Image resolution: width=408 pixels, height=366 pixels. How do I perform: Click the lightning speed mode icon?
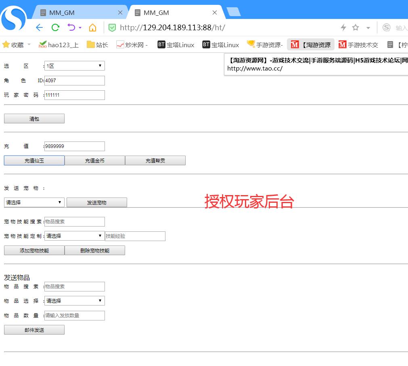(x=343, y=27)
